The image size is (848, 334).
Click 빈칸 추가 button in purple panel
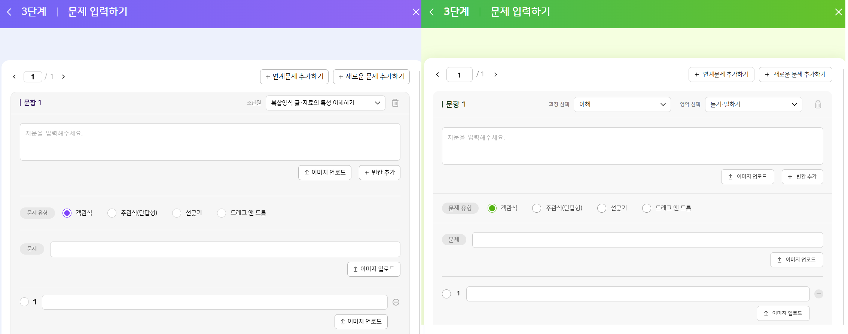pos(379,173)
